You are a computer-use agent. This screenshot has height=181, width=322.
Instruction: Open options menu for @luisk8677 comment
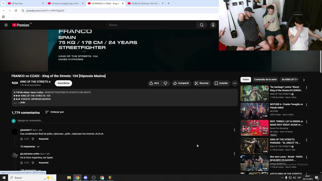coord(234,130)
